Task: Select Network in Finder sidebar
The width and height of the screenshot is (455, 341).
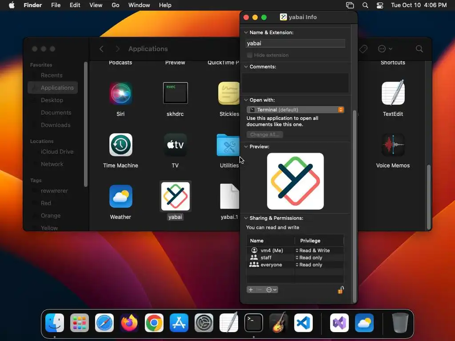Action: (52, 164)
